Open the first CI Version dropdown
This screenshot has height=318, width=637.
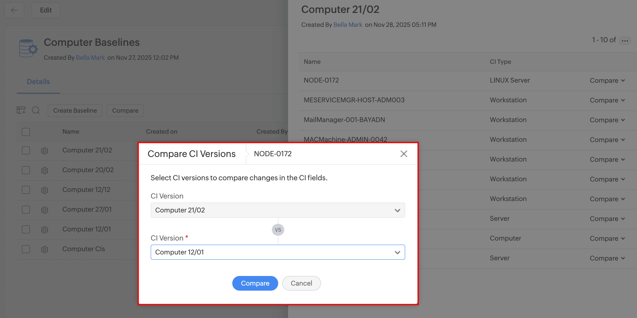point(278,210)
